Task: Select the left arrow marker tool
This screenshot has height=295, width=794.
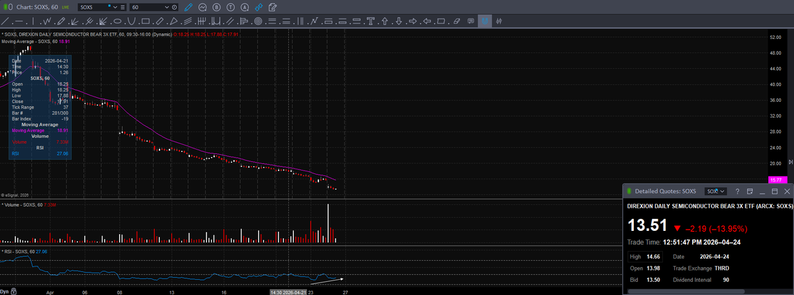Action: [427, 22]
